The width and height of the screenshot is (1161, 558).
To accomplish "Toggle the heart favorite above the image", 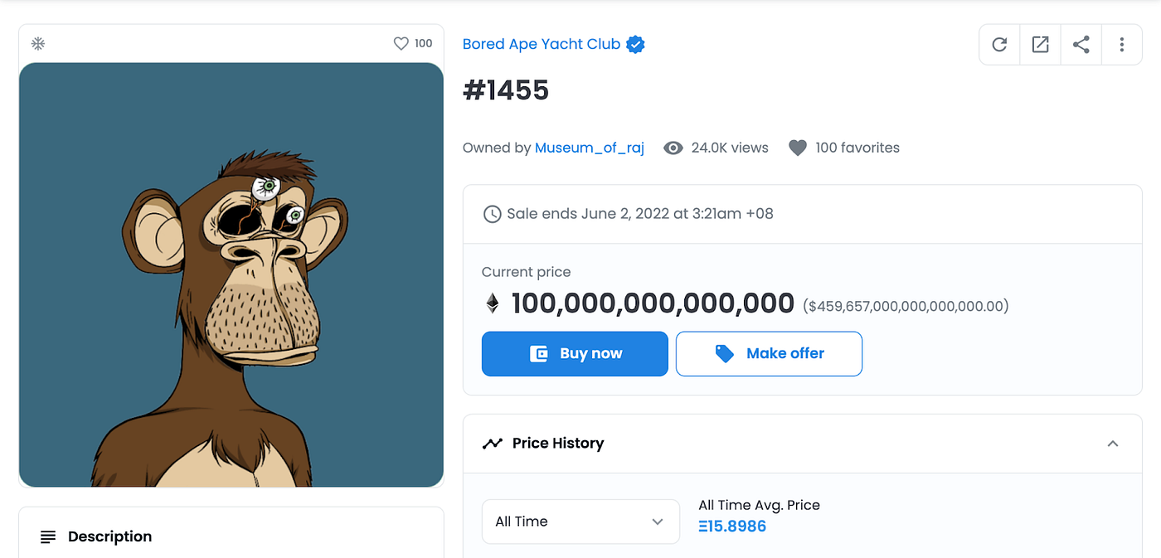I will (401, 44).
